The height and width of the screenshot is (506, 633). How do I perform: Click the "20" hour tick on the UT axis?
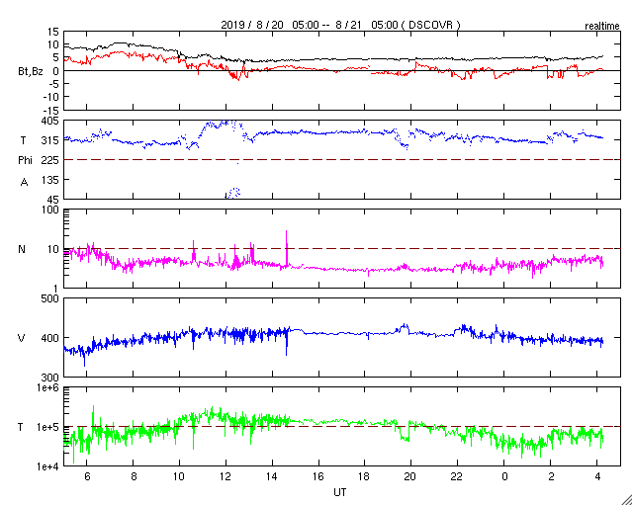pyautogui.click(x=411, y=476)
